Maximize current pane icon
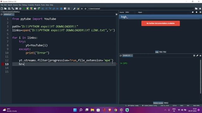Viewport: 202px width, 113px height. pos(69,8)
